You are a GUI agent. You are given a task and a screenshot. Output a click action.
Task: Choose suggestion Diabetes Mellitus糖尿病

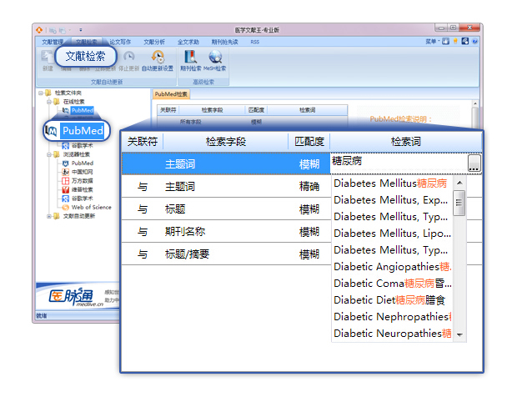pos(391,183)
